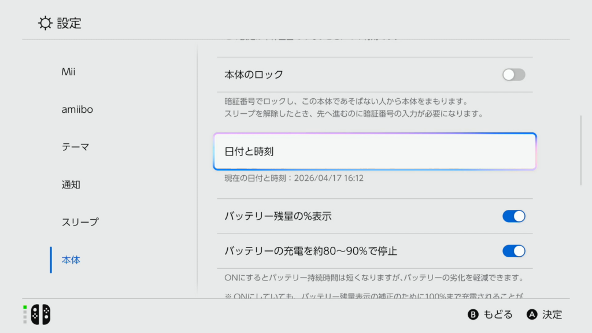Click the settings gear icon in header
Image resolution: width=592 pixels, height=333 pixels.
pyautogui.click(x=45, y=23)
